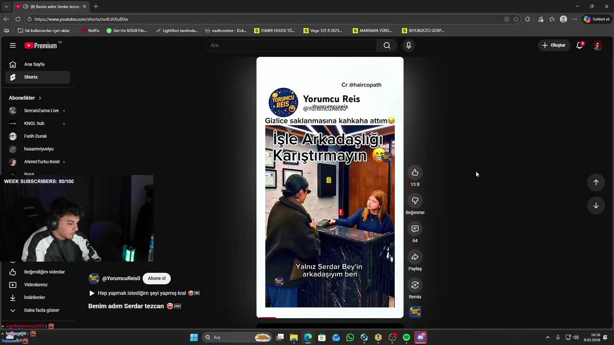Viewport: 614px width, 345px height.
Task: Add this page to favorites star
Action: (x=516, y=19)
